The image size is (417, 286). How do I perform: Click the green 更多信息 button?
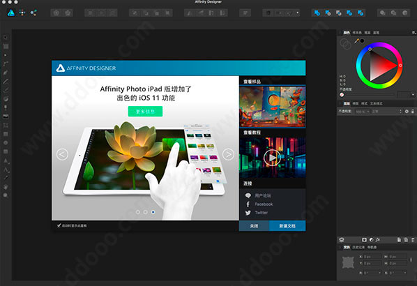tap(145, 111)
